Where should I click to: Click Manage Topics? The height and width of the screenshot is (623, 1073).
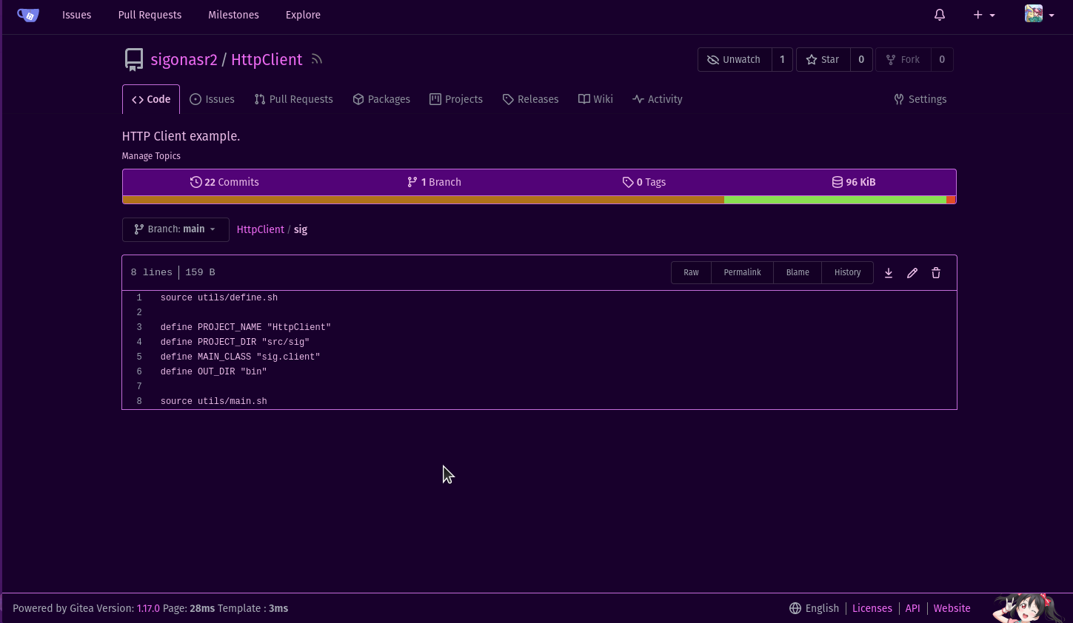click(x=151, y=156)
